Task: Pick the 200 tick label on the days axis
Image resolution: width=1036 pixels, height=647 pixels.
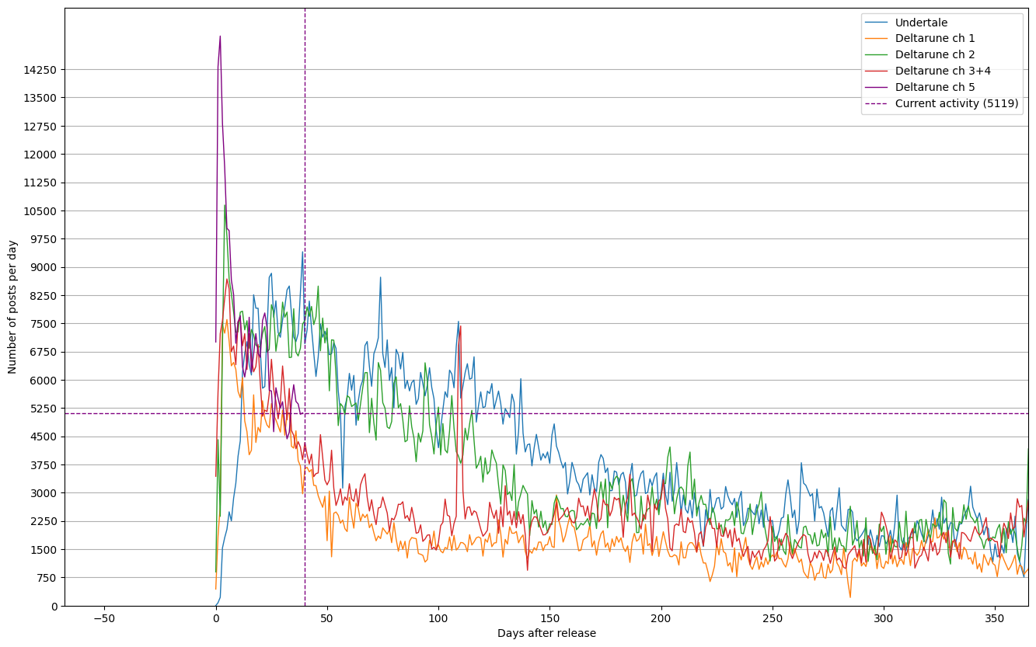Action: tap(661, 619)
